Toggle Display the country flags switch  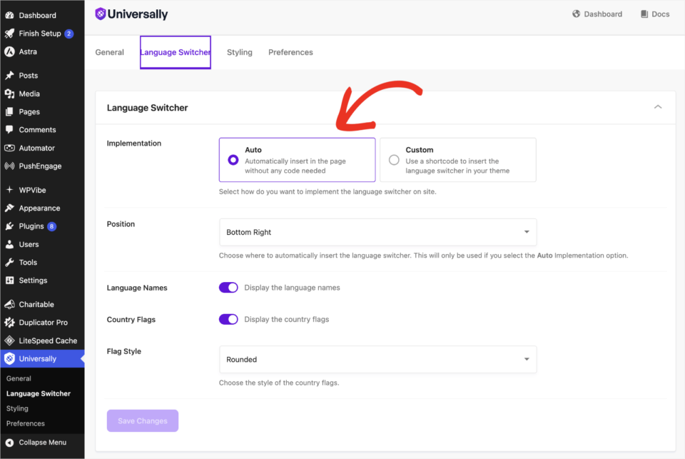point(228,320)
